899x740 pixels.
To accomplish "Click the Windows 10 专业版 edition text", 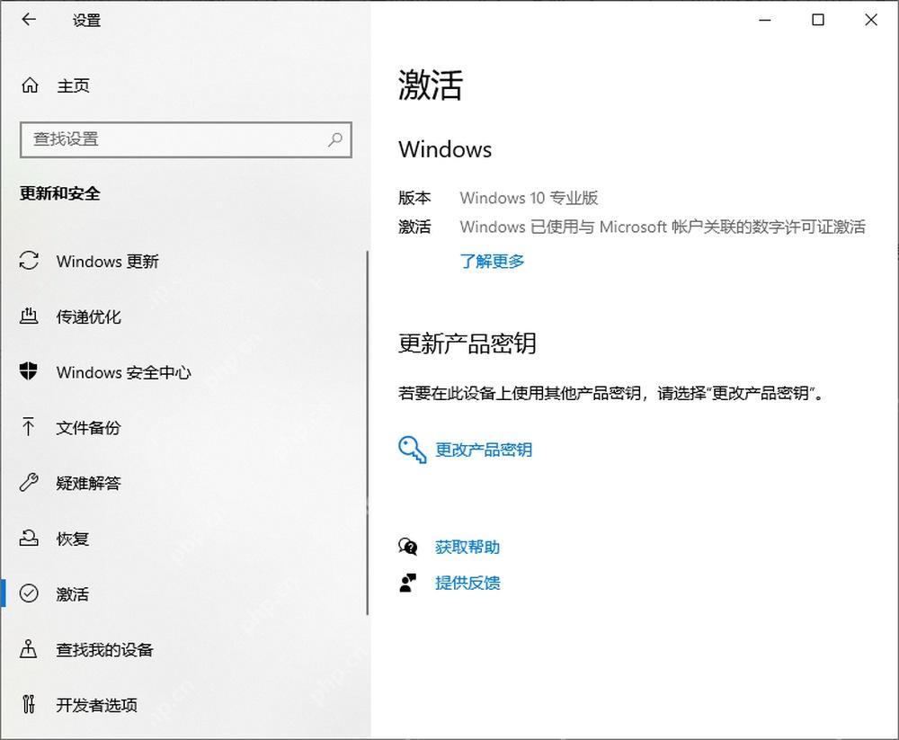I will [x=529, y=198].
